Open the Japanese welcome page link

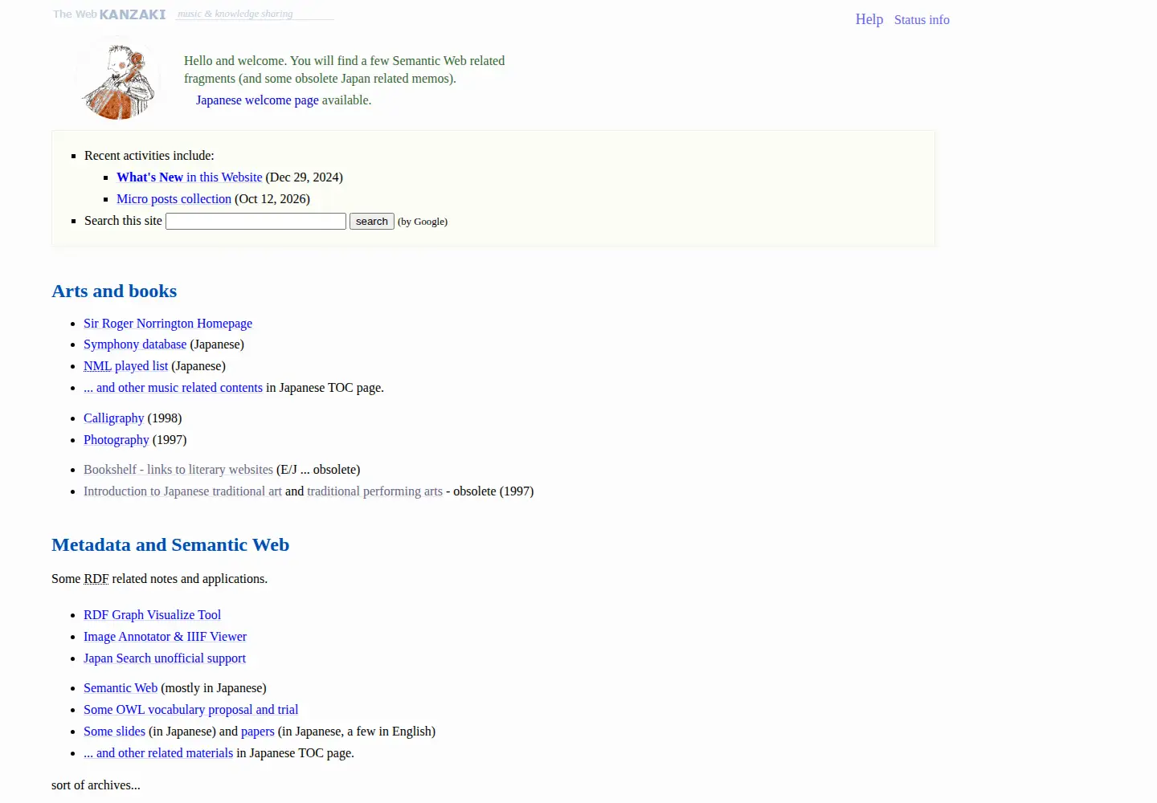[x=257, y=100]
